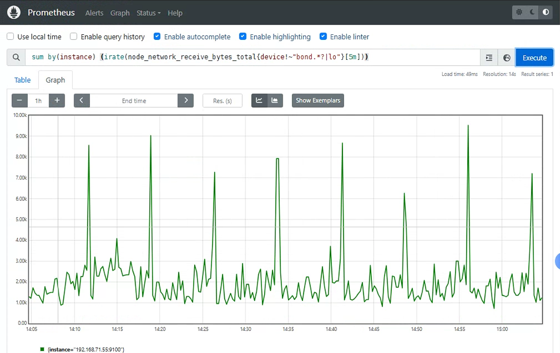Enable query history checkbox
Viewport: 560px width, 353px height.
pos(74,37)
